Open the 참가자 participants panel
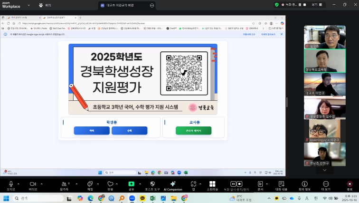 coord(64,184)
